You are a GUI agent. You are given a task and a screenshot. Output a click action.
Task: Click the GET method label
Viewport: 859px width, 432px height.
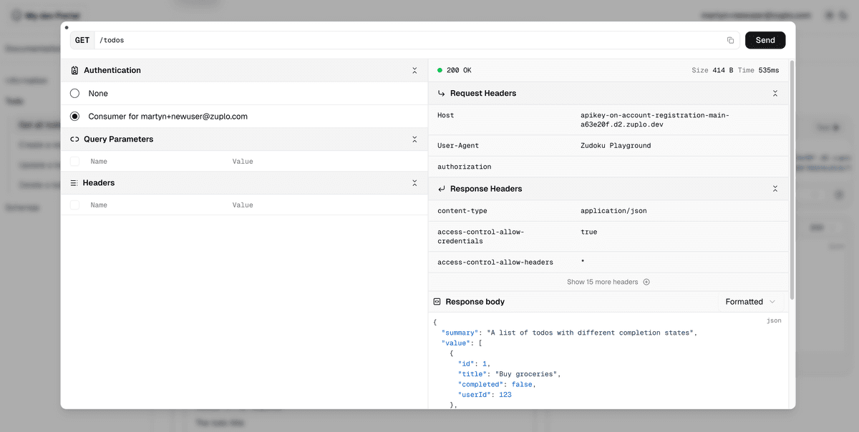click(82, 40)
